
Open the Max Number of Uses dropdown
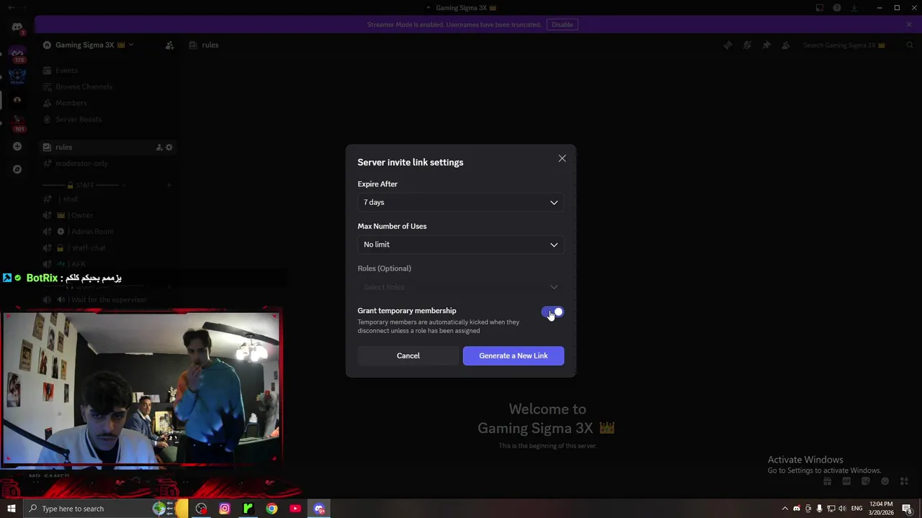tap(461, 245)
